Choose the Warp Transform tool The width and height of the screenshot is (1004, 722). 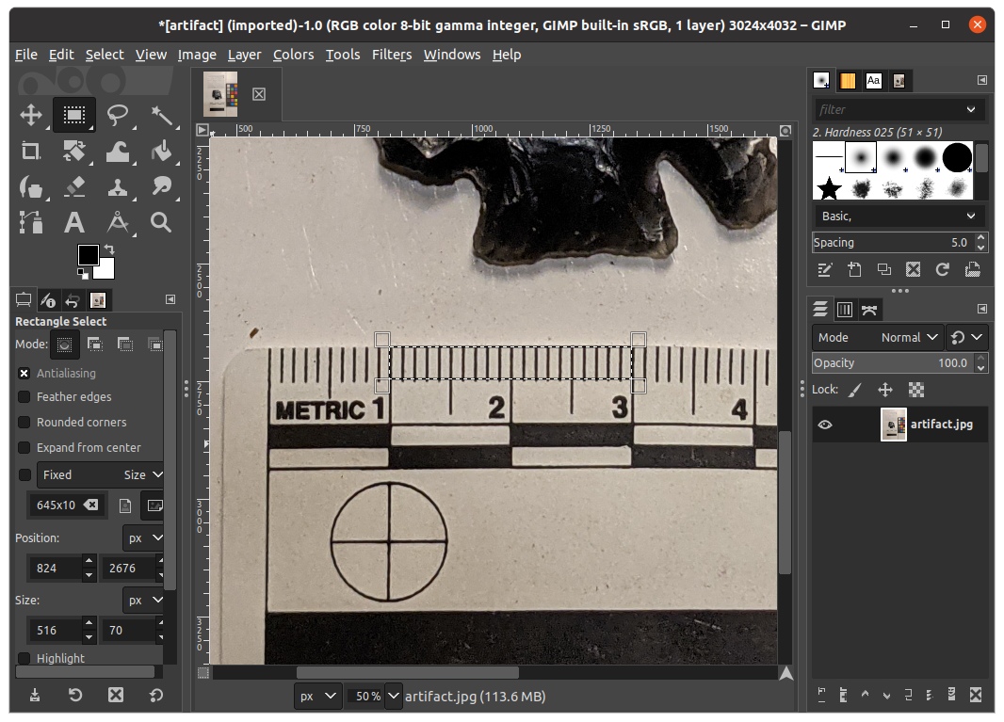pyautogui.click(x=118, y=151)
